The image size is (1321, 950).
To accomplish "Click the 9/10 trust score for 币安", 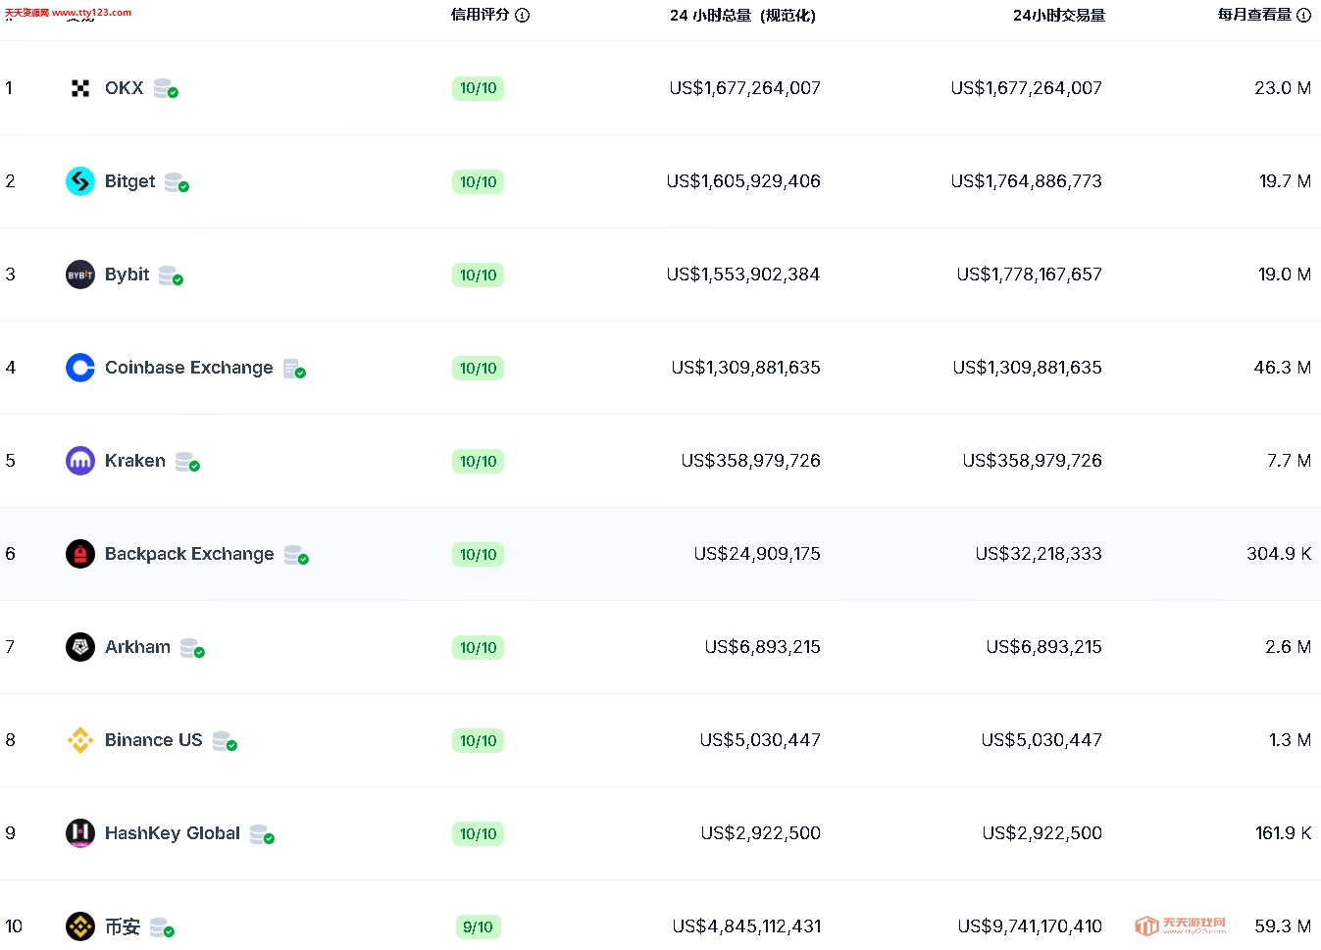I will 478,926.
